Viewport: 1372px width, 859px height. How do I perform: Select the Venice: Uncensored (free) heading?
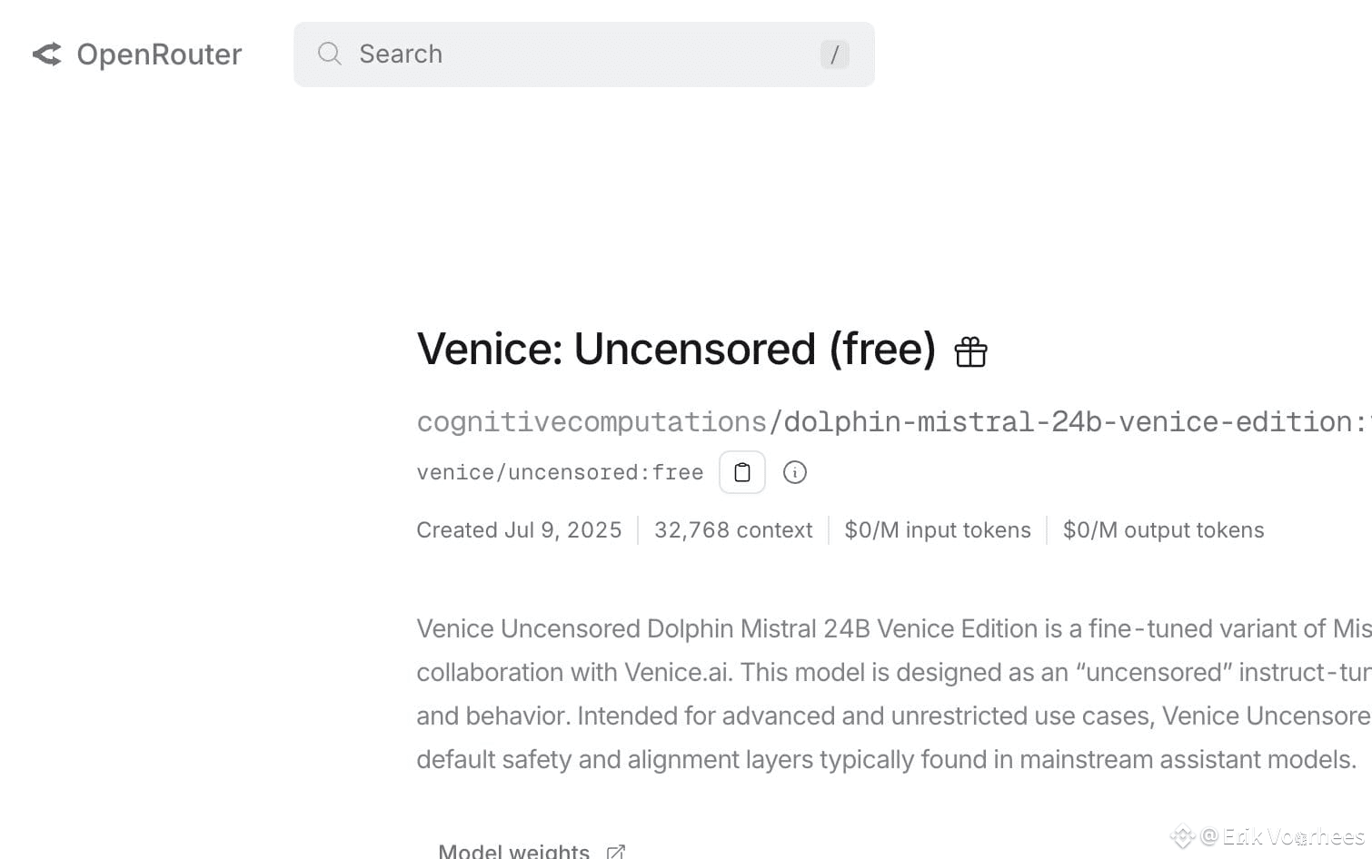[x=676, y=349]
